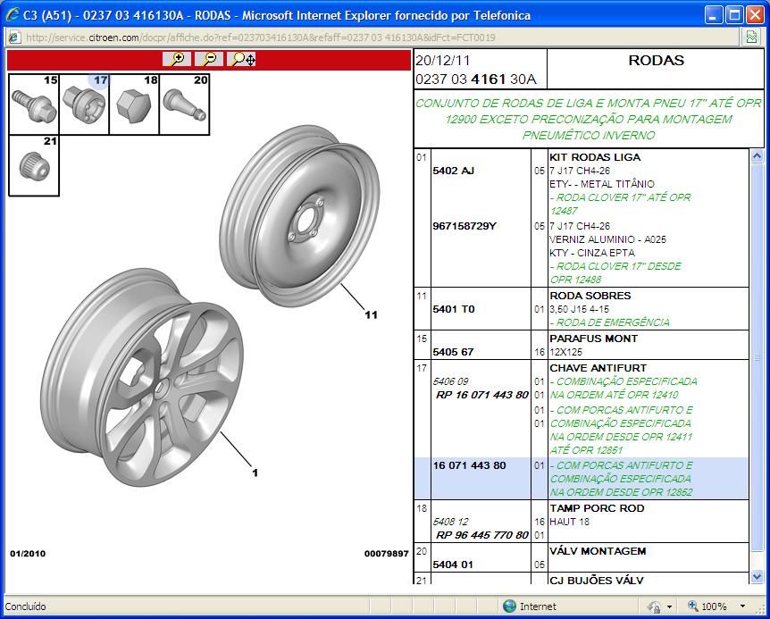
Task: Click the RODA DE EMERGÊNCIA note
Action: [610, 322]
